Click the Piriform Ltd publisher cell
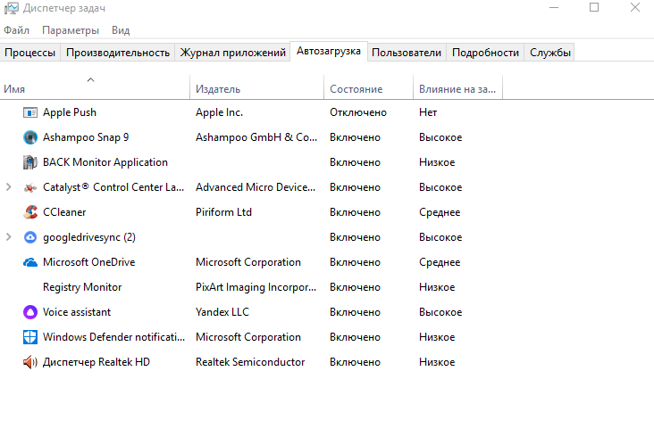This screenshot has width=654, height=429. [223, 212]
